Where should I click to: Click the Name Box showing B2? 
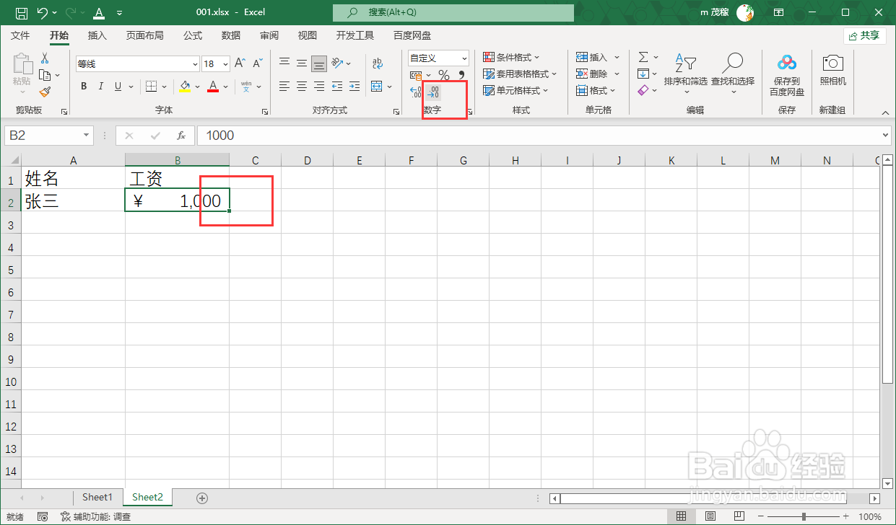[x=42, y=136]
